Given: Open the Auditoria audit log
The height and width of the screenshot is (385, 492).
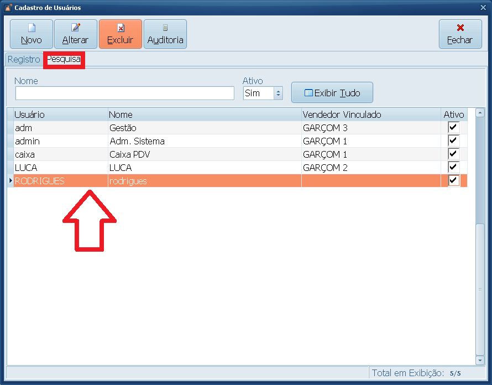Looking at the screenshot, I should [x=165, y=34].
